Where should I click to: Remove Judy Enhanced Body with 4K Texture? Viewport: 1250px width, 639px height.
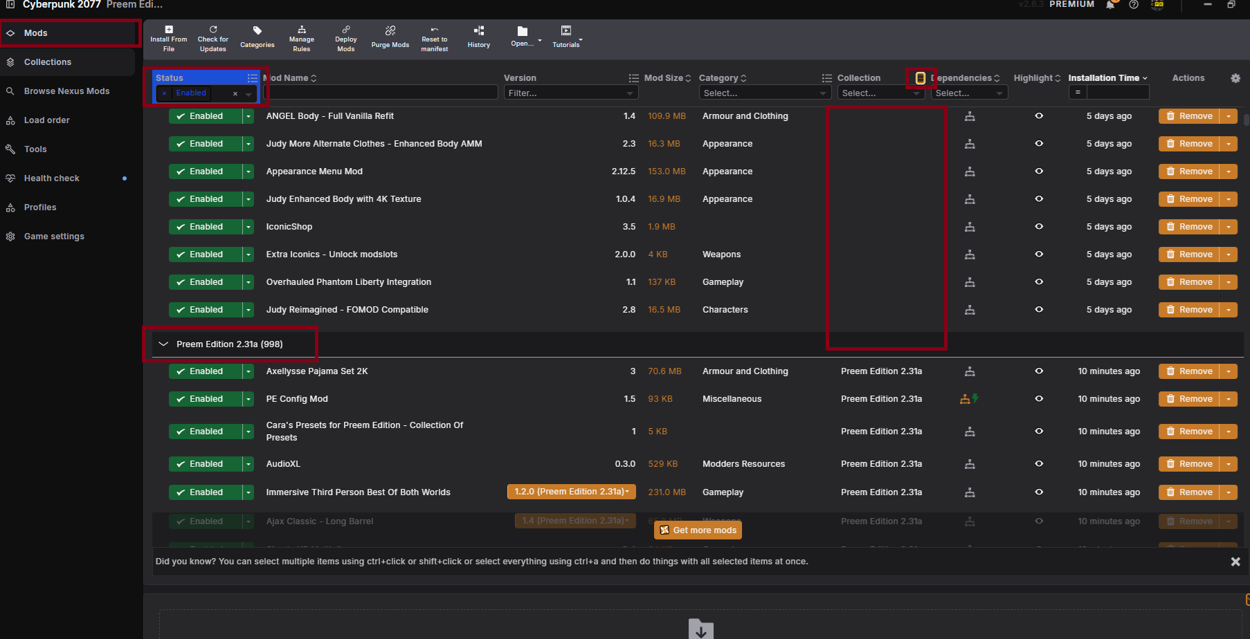[1189, 199]
